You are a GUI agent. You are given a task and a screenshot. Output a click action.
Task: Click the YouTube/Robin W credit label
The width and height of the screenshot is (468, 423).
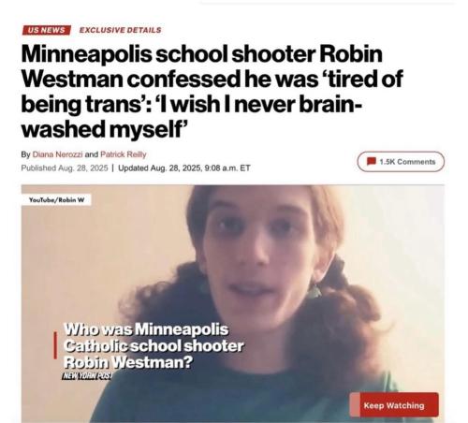pyautogui.click(x=56, y=200)
